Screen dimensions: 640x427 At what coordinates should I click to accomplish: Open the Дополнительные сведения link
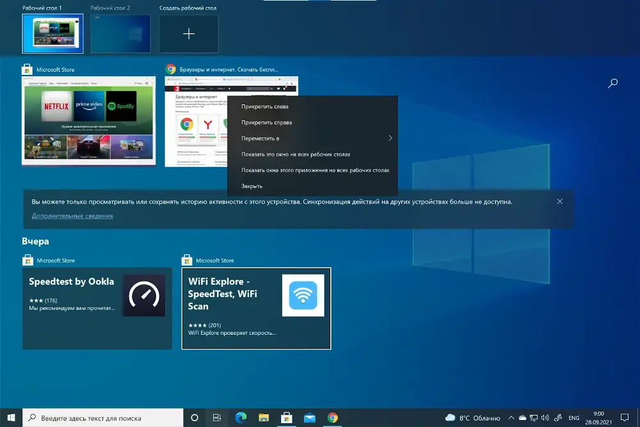pos(72,216)
